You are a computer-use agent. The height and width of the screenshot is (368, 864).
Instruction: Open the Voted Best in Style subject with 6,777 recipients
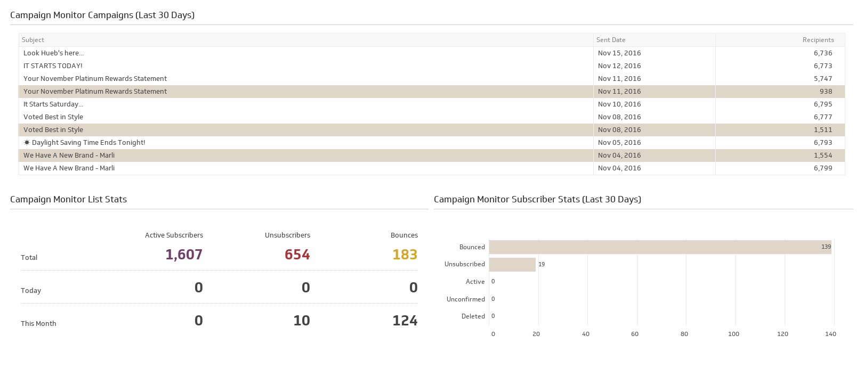[x=53, y=117]
